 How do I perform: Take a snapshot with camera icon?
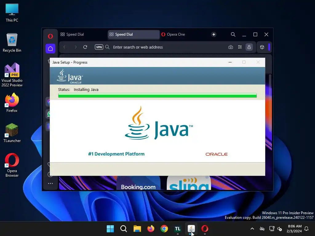tap(231, 47)
